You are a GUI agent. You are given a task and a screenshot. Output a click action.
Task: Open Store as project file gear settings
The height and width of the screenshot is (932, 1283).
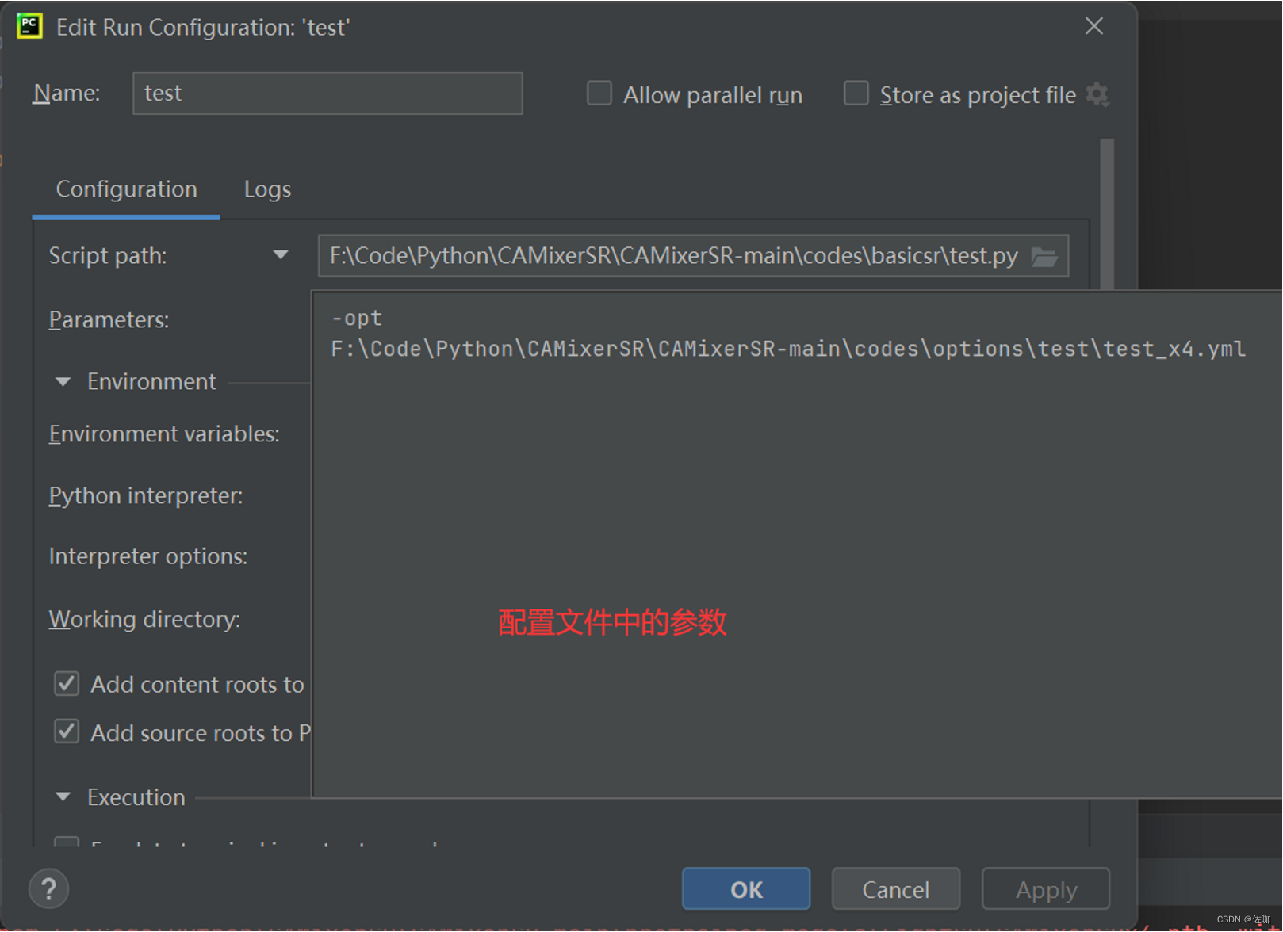point(1098,94)
